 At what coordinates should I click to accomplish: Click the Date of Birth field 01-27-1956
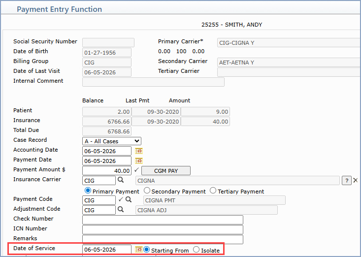107,53
